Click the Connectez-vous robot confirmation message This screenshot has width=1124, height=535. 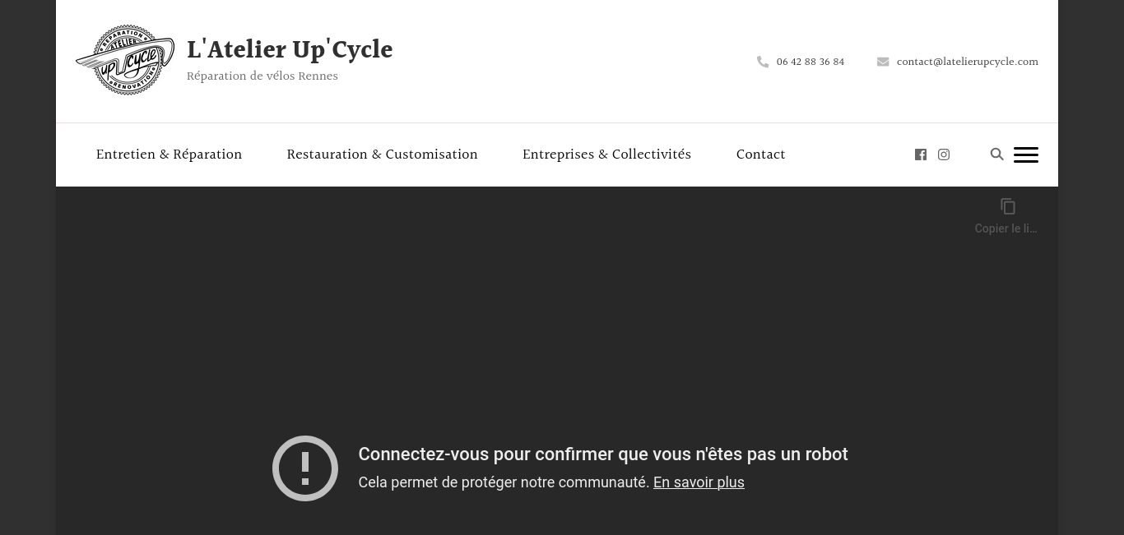pyautogui.click(x=603, y=454)
